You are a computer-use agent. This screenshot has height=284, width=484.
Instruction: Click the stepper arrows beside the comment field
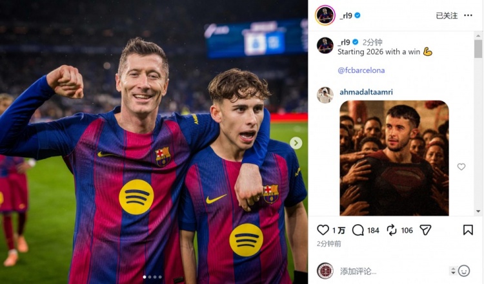point(453,270)
